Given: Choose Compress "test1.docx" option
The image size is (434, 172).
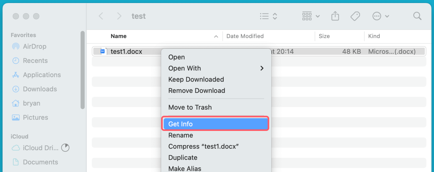Looking at the screenshot, I should click(x=204, y=147).
